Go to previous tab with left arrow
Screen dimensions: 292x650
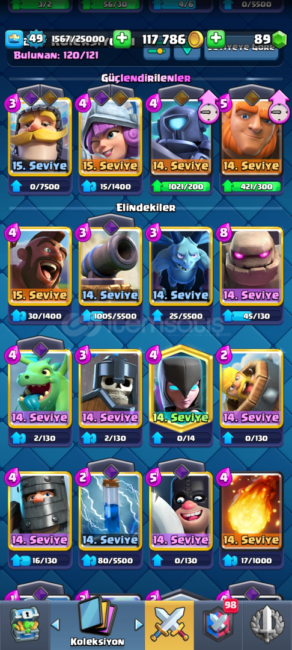pos(55,625)
